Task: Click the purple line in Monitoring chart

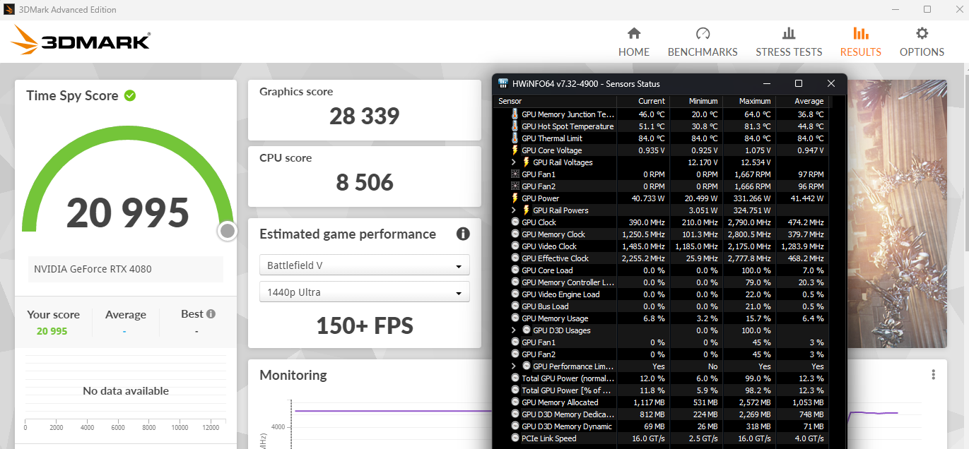Action: (393, 411)
